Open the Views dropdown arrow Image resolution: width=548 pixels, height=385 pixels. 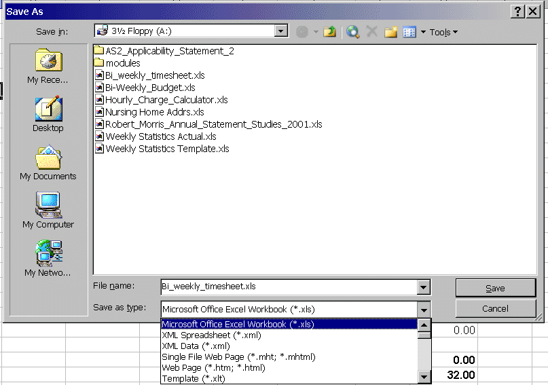pos(422,32)
